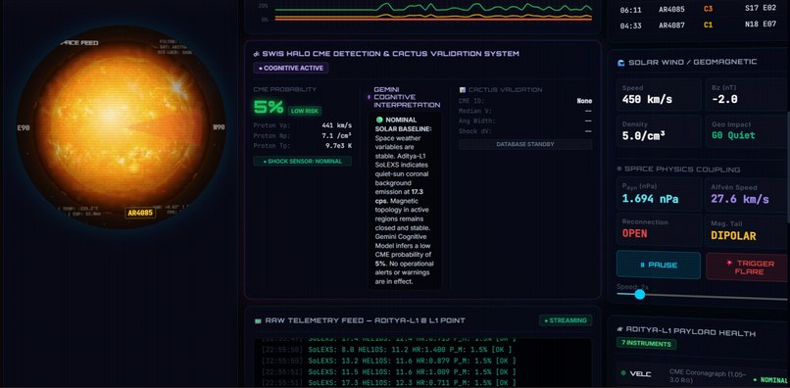Click the telemetry line with SoLEXS: 8.0
This screenshot has width=790, height=388.
[387, 350]
